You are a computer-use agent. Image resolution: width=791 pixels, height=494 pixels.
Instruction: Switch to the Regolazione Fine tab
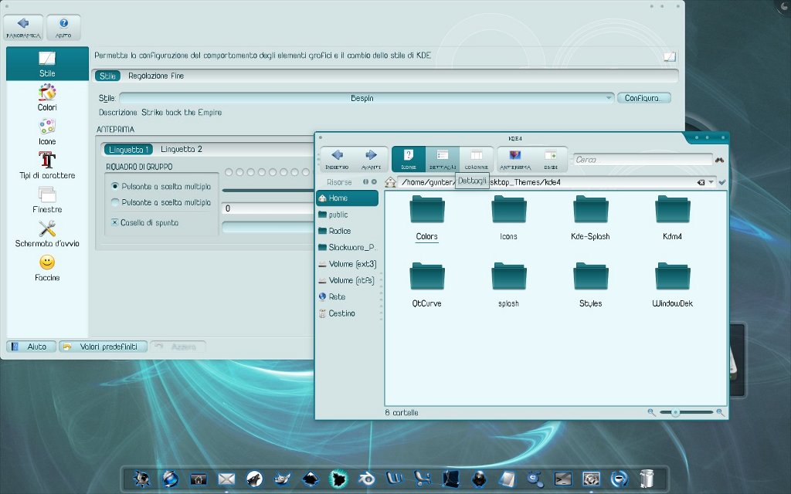click(x=156, y=76)
